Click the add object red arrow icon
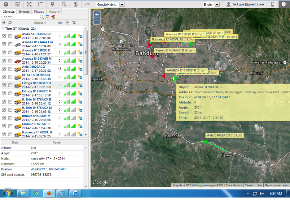Viewport: 290px width, 217px height. [x=53, y=17]
